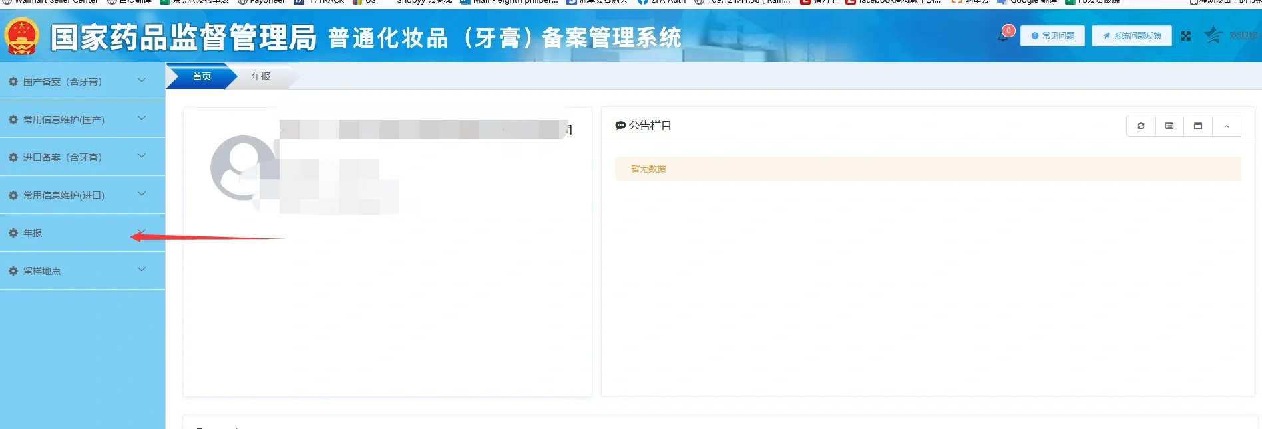Image resolution: width=1262 pixels, height=429 pixels.
Task: Expand chevron for 进口备案（含牙膏）
Action: [142, 156]
